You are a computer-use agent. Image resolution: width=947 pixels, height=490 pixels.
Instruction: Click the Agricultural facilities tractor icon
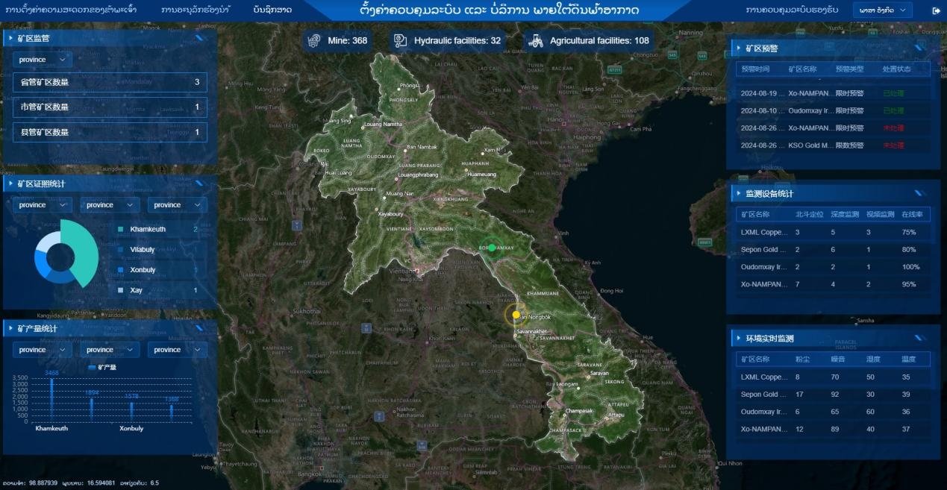(536, 40)
